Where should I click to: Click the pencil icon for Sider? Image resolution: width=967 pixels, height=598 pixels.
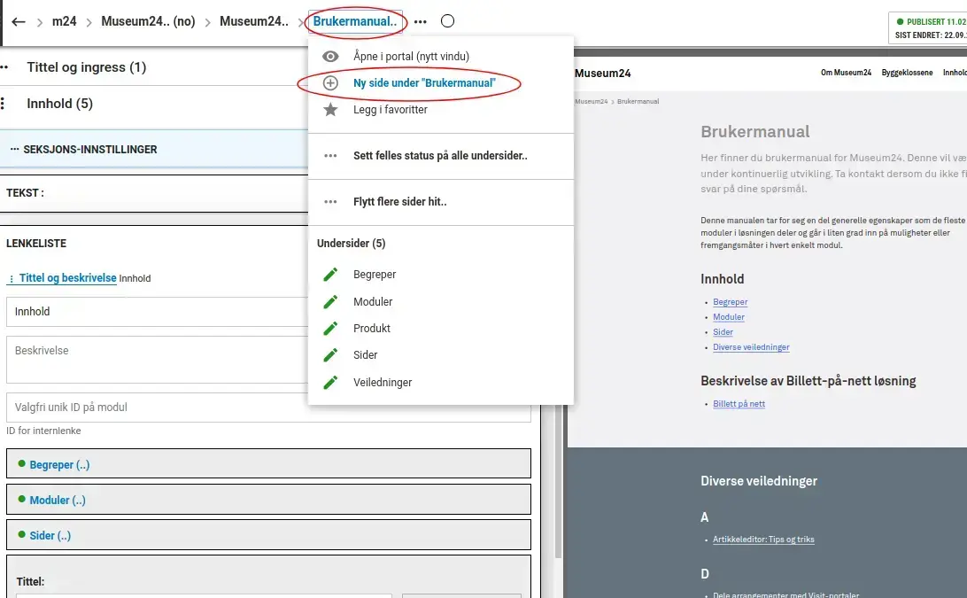coord(330,355)
